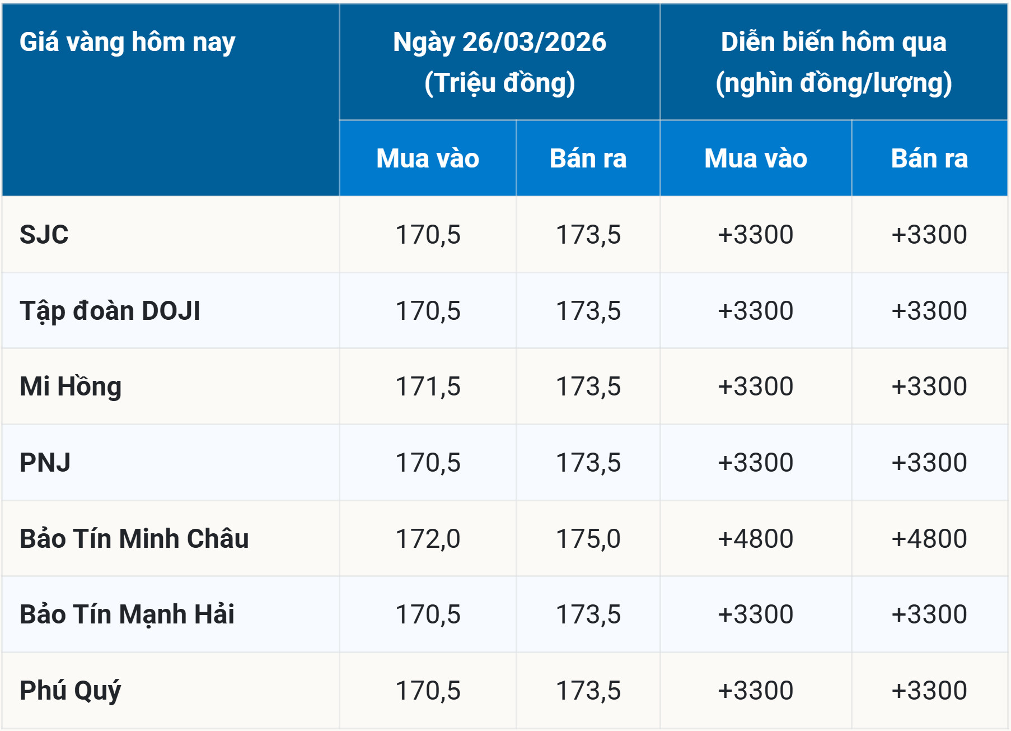The width and height of the screenshot is (1011, 731).
Task: Click the "Giá vàng hôm nay" header
Action: 128,43
